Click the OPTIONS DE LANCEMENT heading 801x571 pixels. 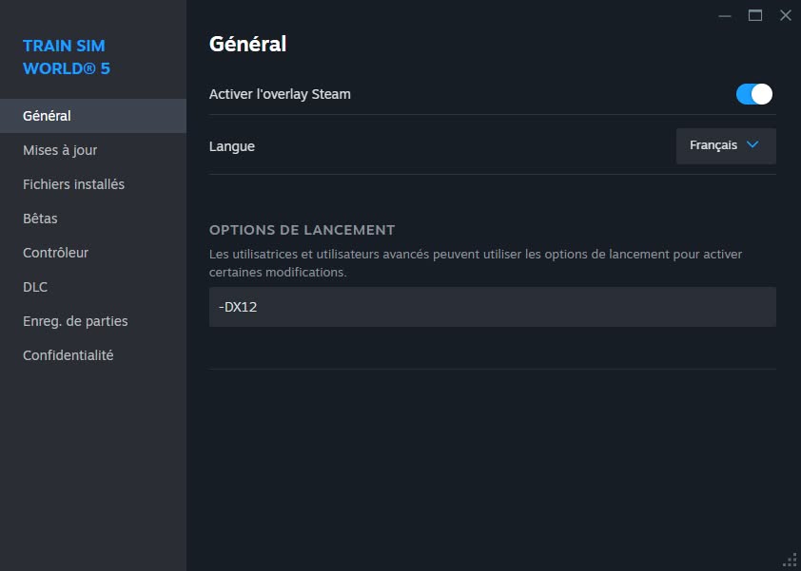(302, 230)
